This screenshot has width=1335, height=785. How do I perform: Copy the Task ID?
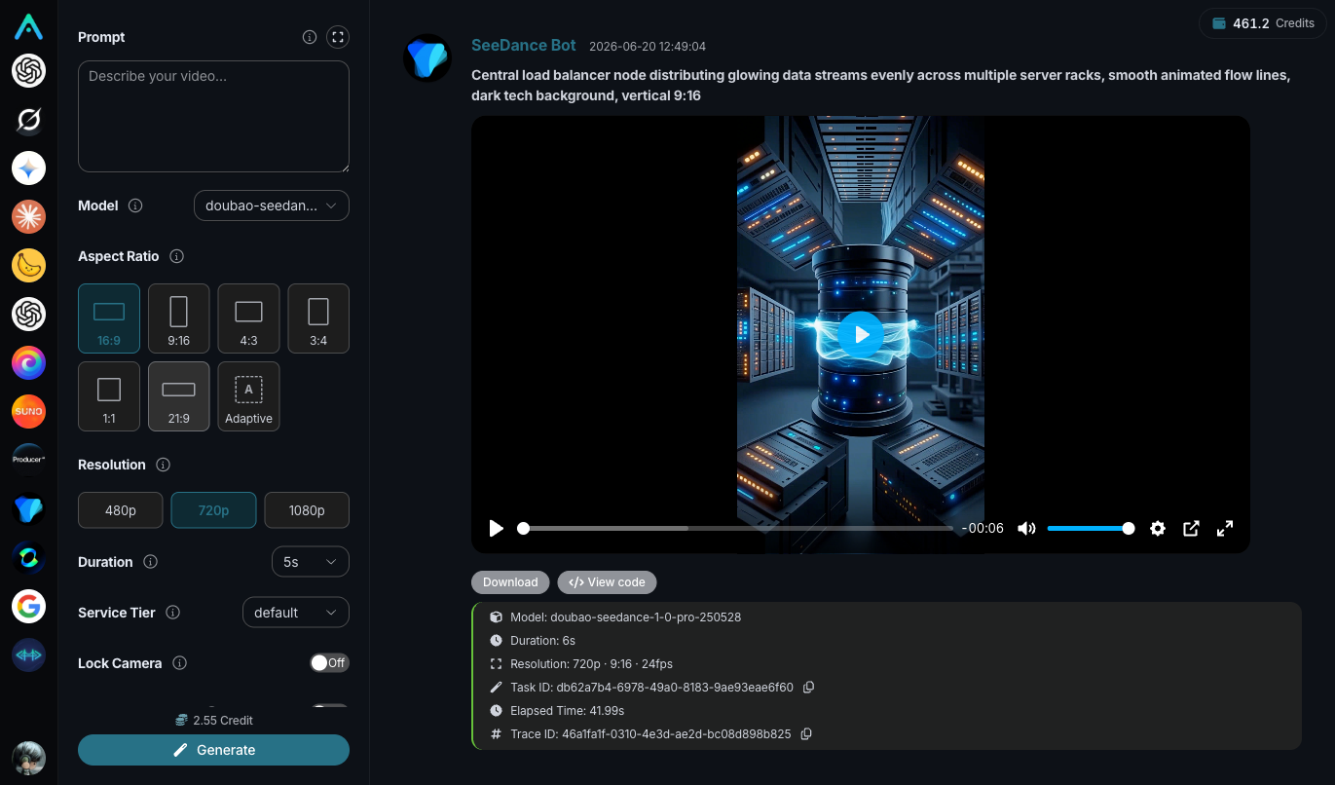coord(808,687)
